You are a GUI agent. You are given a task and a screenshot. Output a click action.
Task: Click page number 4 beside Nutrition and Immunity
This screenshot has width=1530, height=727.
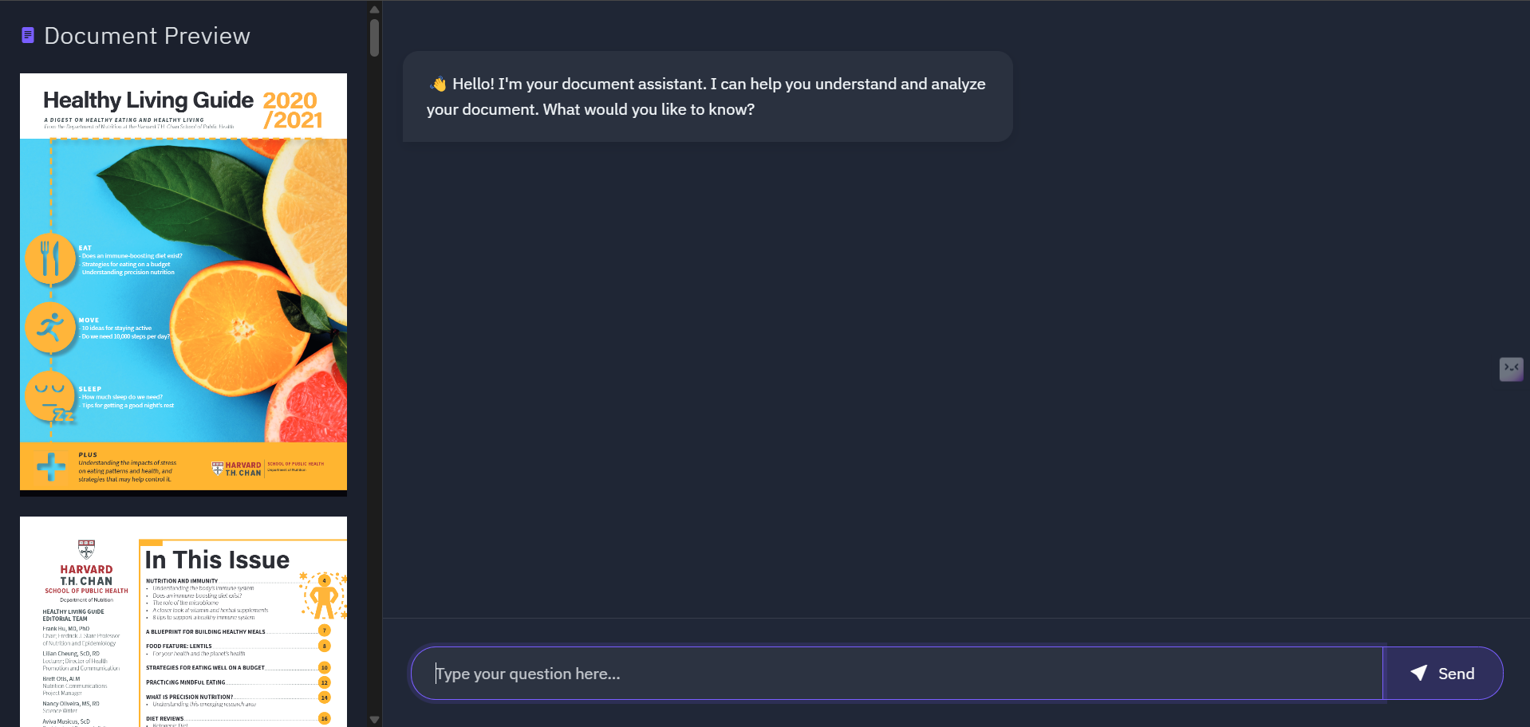click(x=325, y=580)
